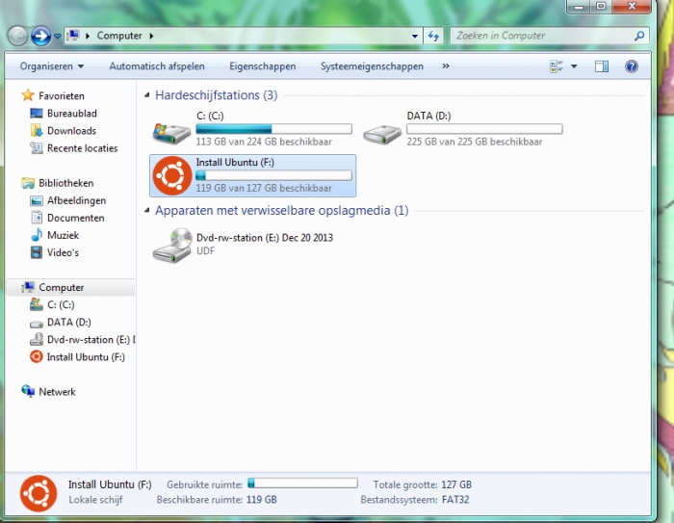
Task: Open the view options dropdown arrow
Action: tap(574, 66)
